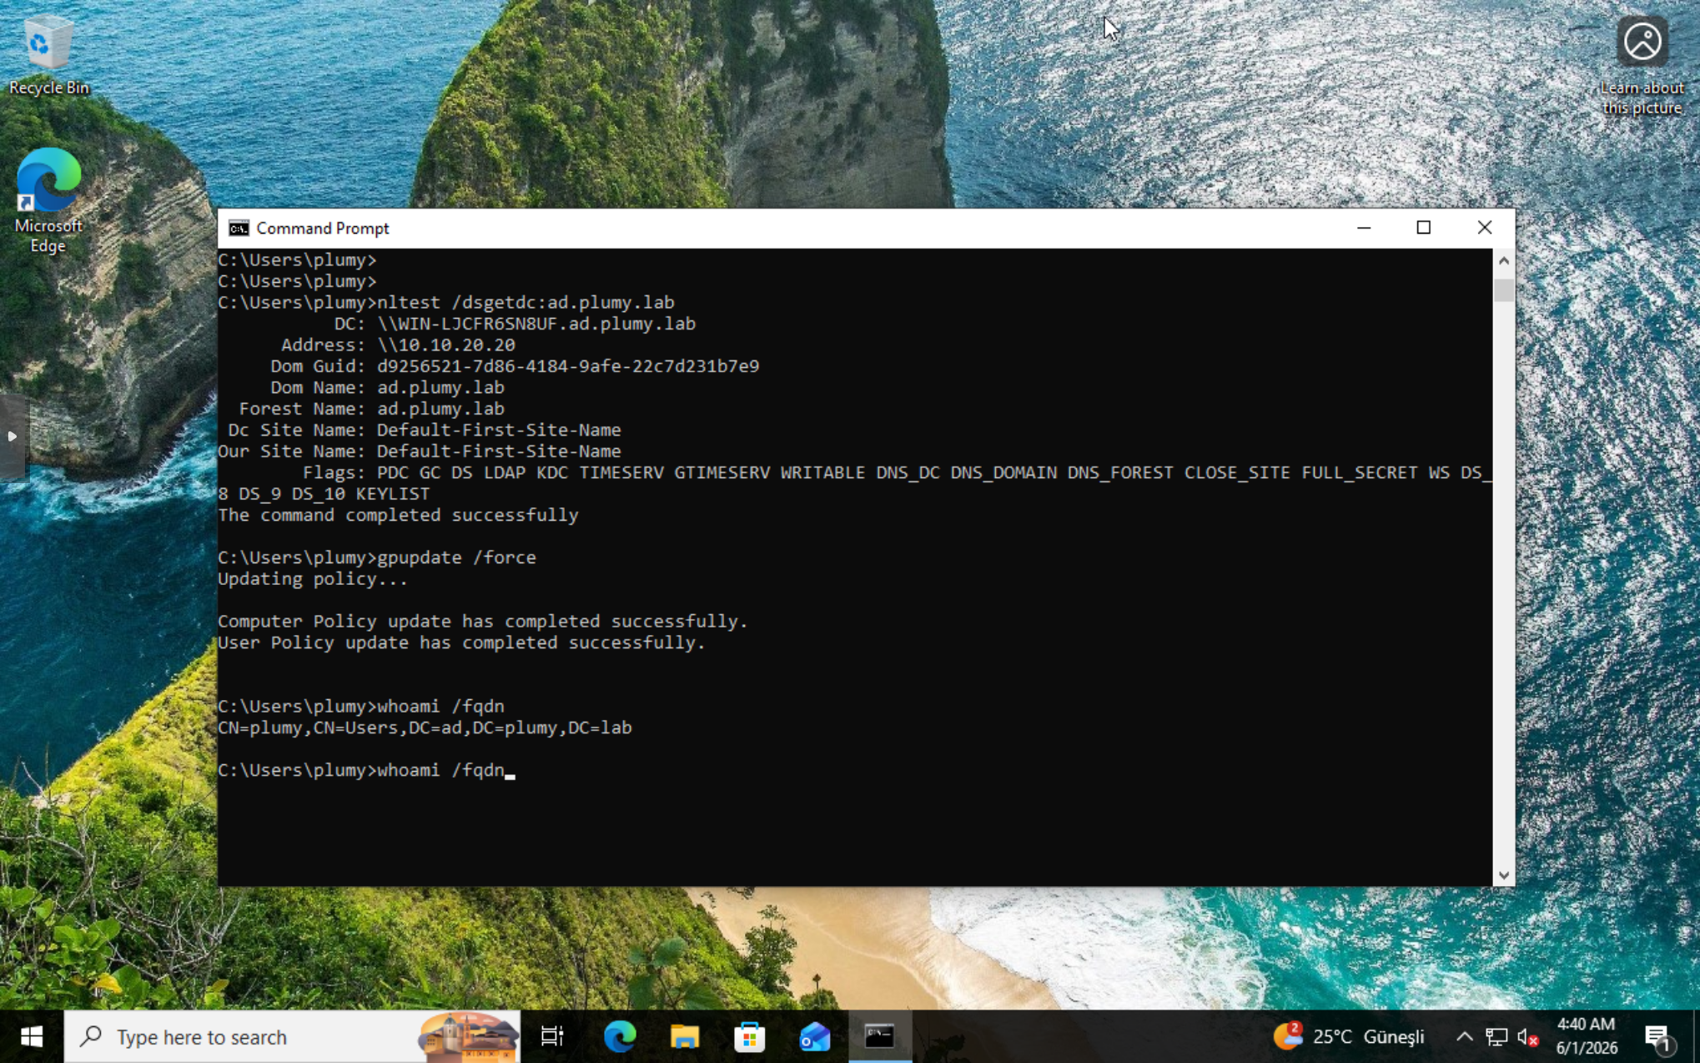Open the network status tray icon
This screenshot has width=1700, height=1063.
point(1496,1036)
